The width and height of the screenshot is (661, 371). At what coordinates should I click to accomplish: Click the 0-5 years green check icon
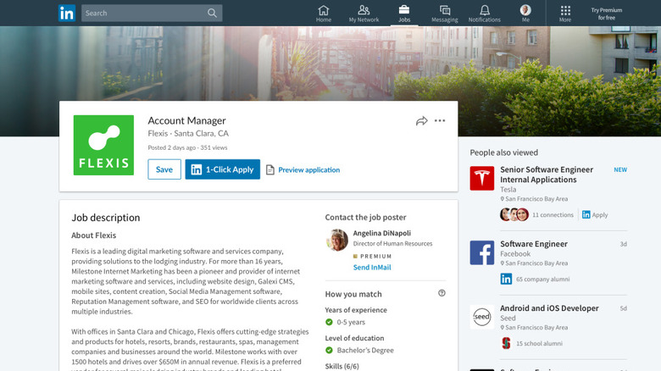(x=330, y=322)
